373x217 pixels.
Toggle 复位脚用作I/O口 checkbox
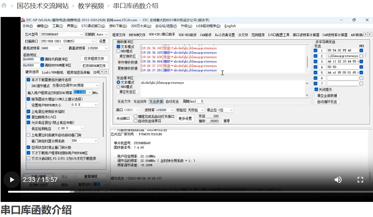[28, 117]
